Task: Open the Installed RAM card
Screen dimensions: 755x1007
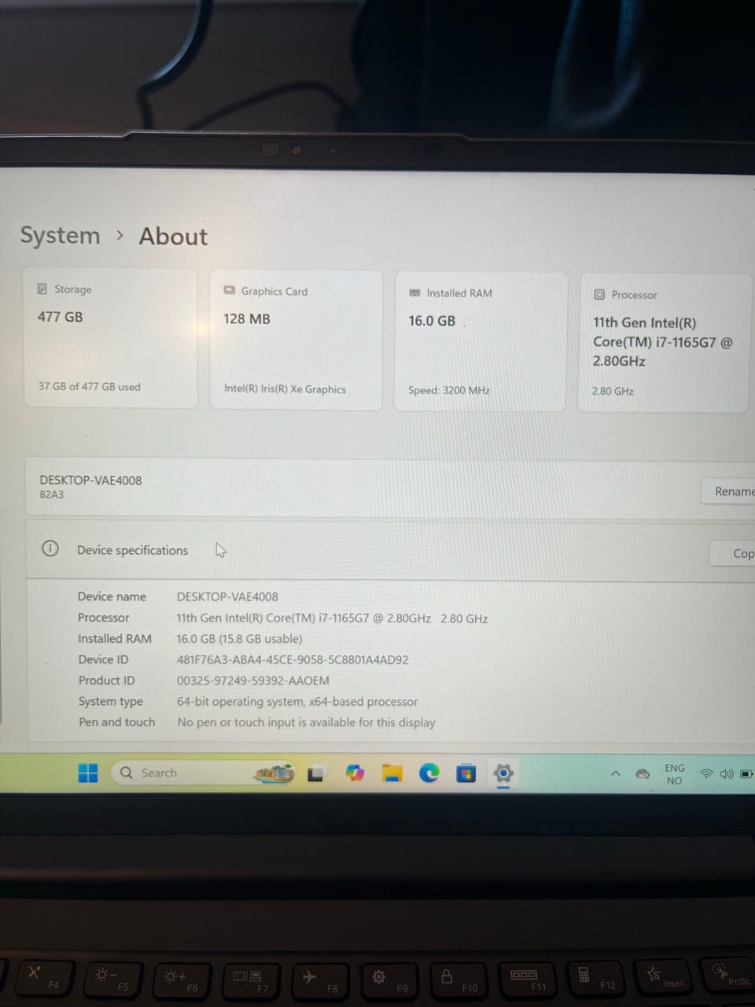Action: (x=480, y=341)
